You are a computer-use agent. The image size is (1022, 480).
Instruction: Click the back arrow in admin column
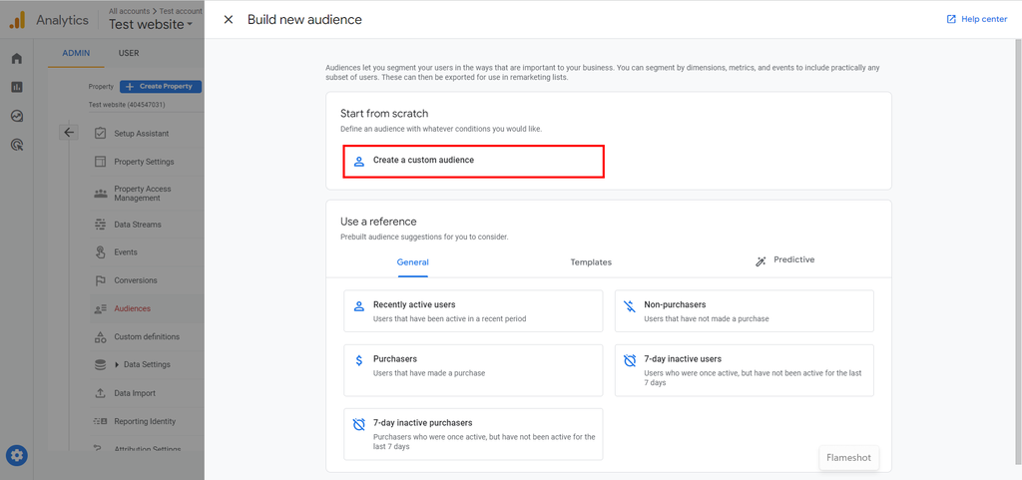point(68,132)
